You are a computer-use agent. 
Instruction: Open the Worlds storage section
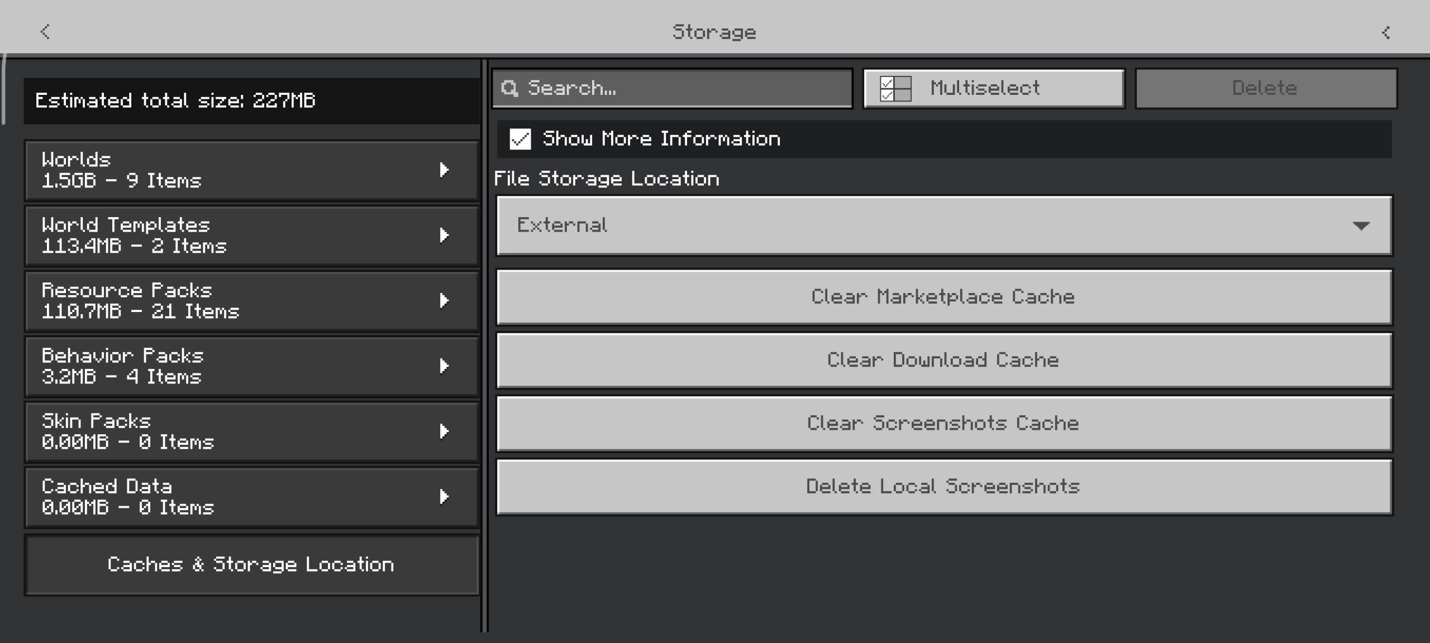click(x=251, y=170)
